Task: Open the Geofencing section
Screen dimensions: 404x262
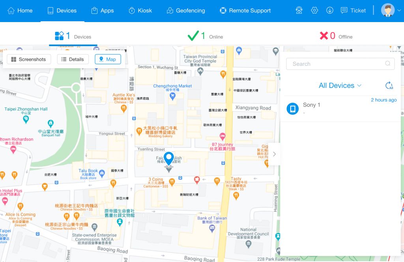Action: coord(186,11)
